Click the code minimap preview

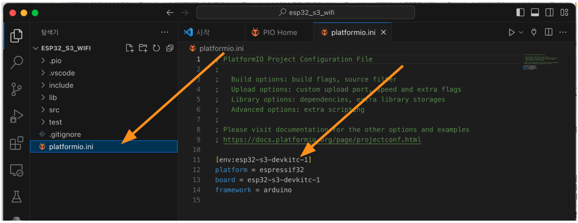(x=540, y=62)
